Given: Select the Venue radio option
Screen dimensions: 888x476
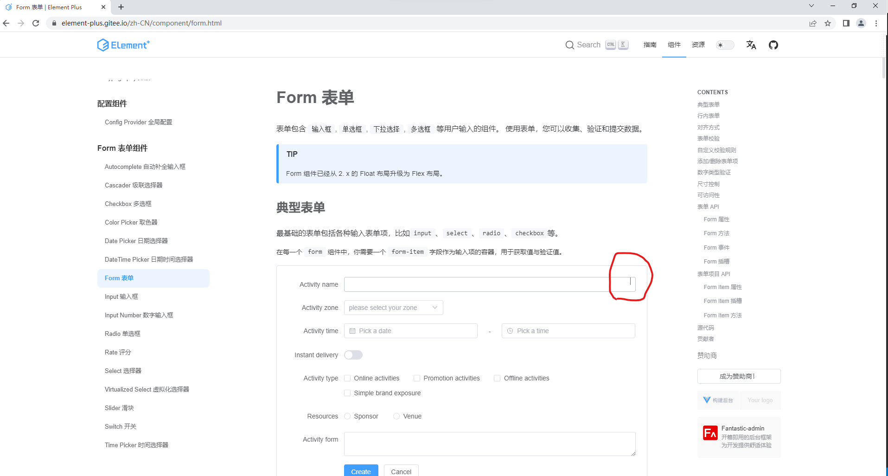Looking at the screenshot, I should coord(396,416).
